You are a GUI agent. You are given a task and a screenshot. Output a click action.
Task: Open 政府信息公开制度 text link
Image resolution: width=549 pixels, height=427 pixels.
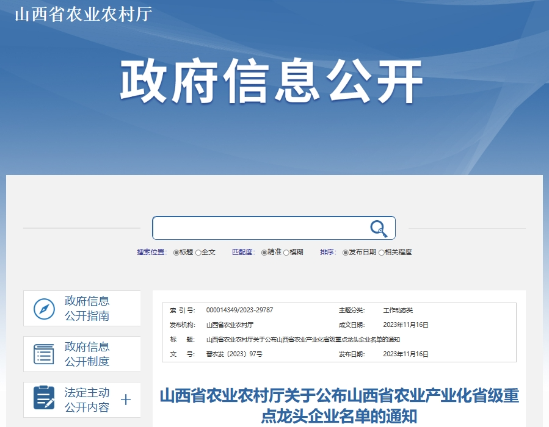(87, 354)
